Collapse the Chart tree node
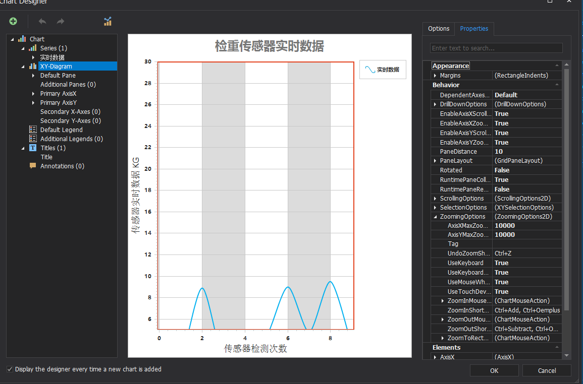This screenshot has width=583, height=384. point(12,39)
